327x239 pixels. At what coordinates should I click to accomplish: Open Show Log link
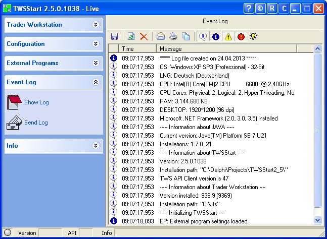click(x=36, y=102)
